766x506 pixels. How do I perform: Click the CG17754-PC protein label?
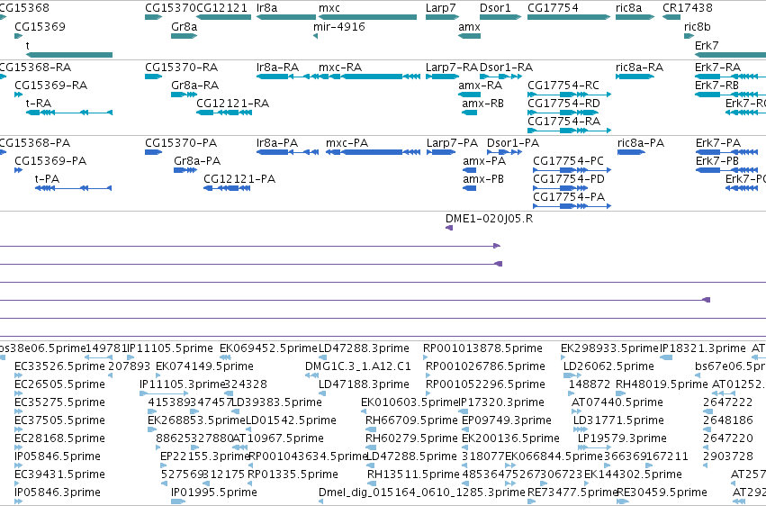(x=568, y=160)
